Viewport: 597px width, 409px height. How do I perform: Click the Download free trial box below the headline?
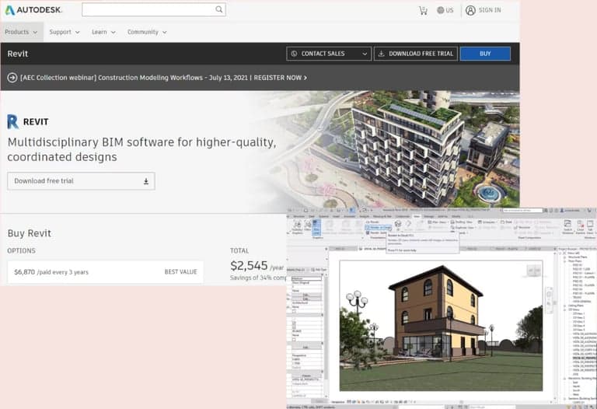81,181
